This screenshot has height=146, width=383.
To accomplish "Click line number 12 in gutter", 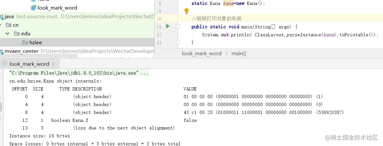I will point(159,35).
